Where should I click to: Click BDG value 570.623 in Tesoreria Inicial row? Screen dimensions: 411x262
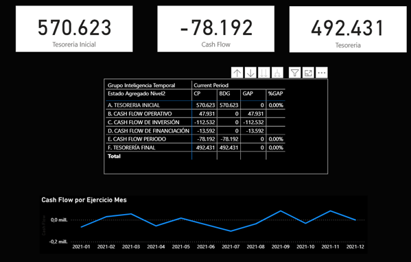pyautogui.click(x=229, y=105)
